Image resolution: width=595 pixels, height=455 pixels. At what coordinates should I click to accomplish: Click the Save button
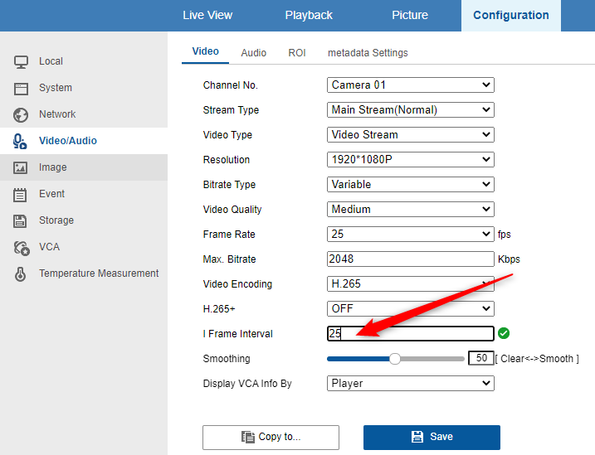432,438
